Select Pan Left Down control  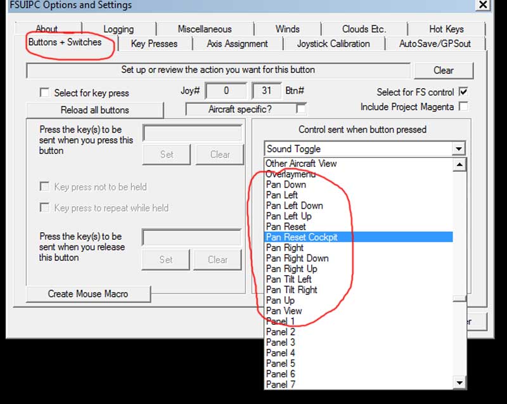click(x=358, y=205)
